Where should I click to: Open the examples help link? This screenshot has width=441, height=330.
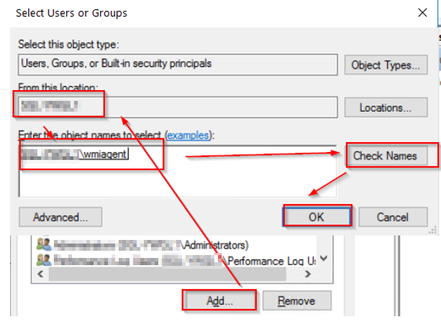(x=188, y=135)
